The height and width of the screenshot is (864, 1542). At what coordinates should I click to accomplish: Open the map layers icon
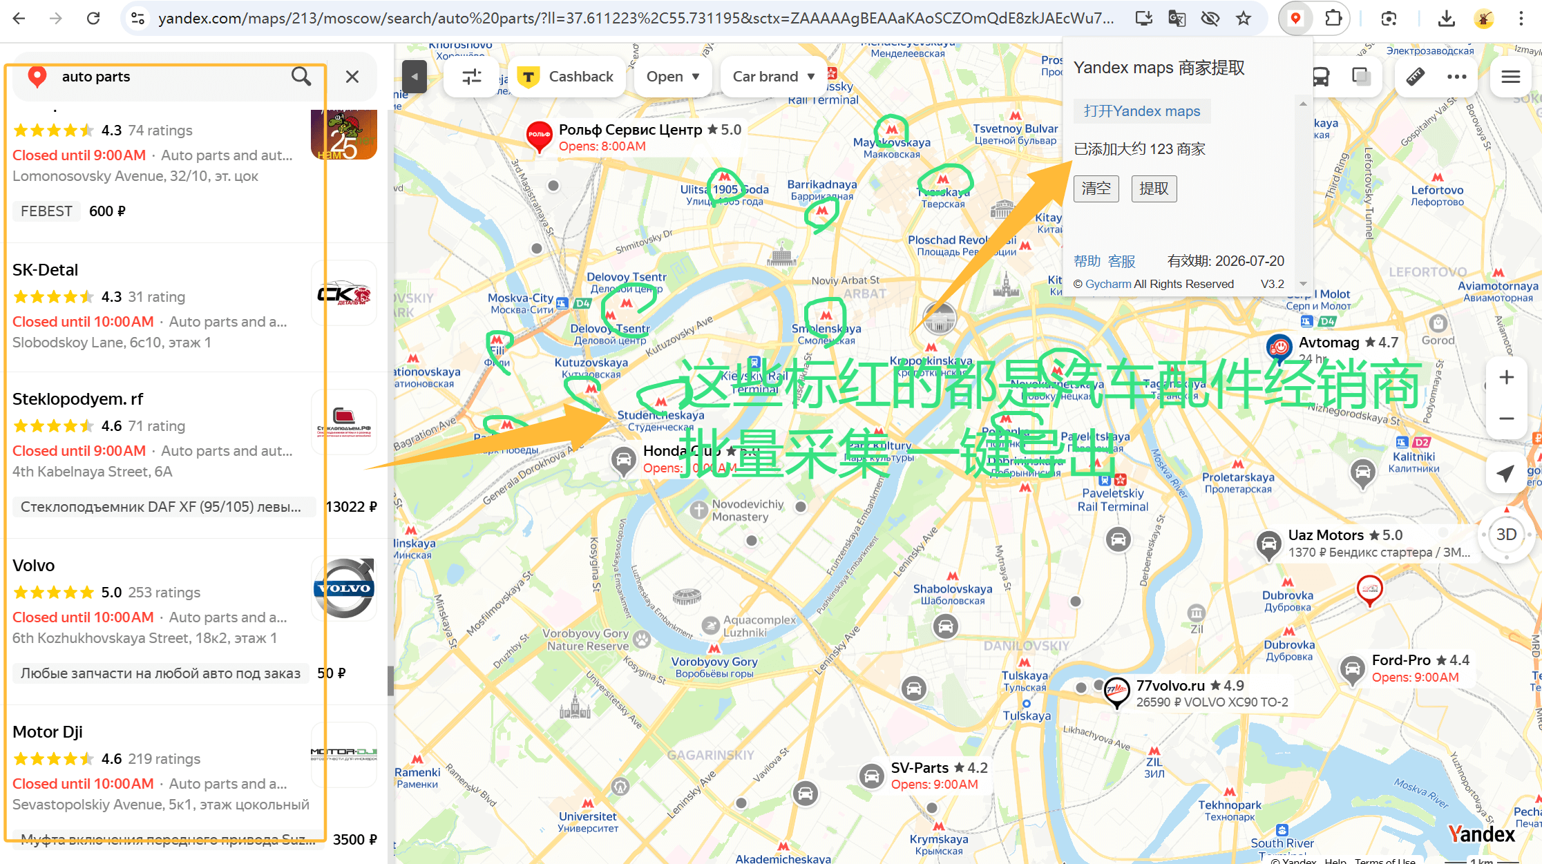1361,77
